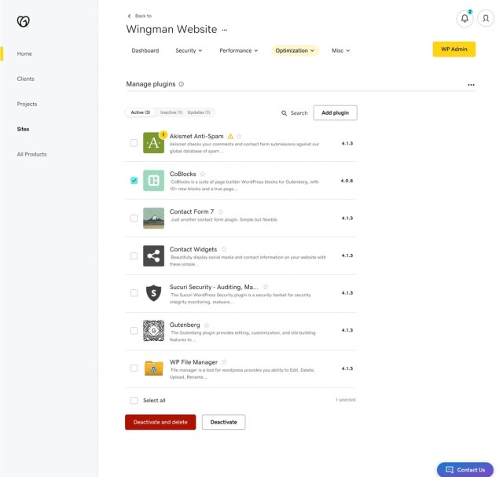The height and width of the screenshot is (477, 503).
Task: Star the Akismet Anti-Spam plugin
Action: pos(239,136)
